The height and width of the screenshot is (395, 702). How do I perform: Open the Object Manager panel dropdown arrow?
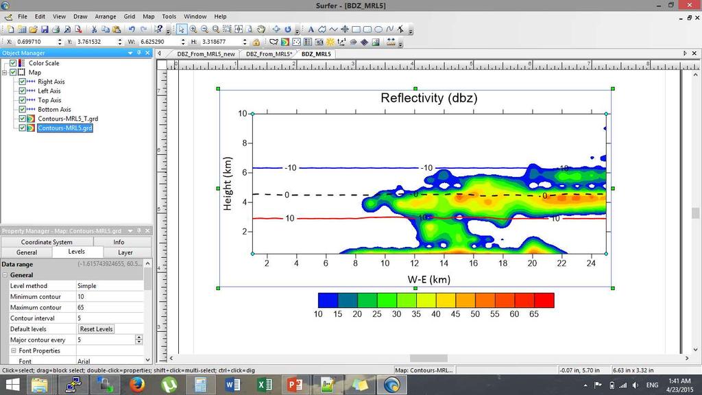point(130,53)
